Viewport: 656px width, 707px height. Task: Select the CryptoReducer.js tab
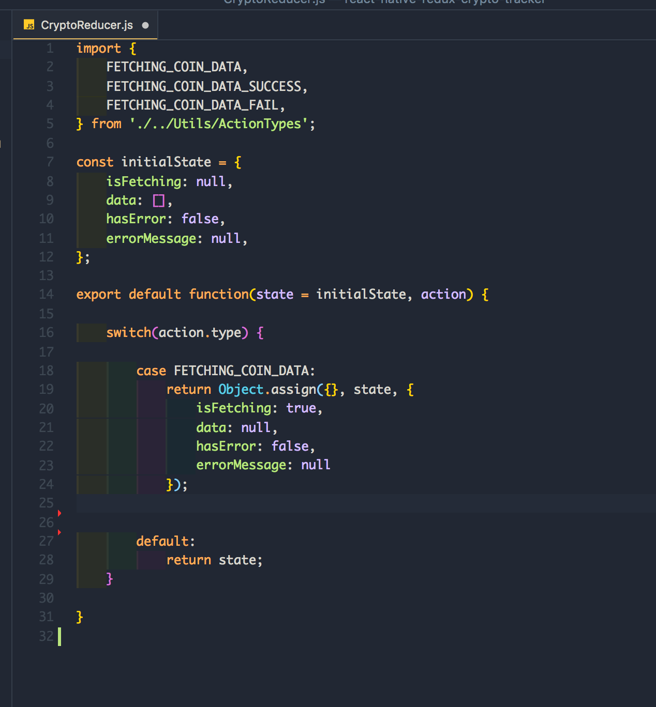pyautogui.click(x=85, y=24)
